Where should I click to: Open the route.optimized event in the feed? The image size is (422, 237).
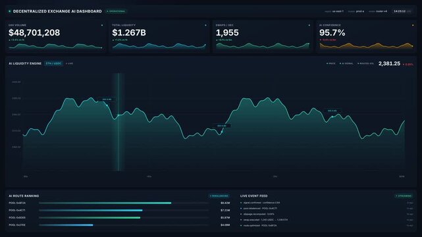click(x=327, y=225)
